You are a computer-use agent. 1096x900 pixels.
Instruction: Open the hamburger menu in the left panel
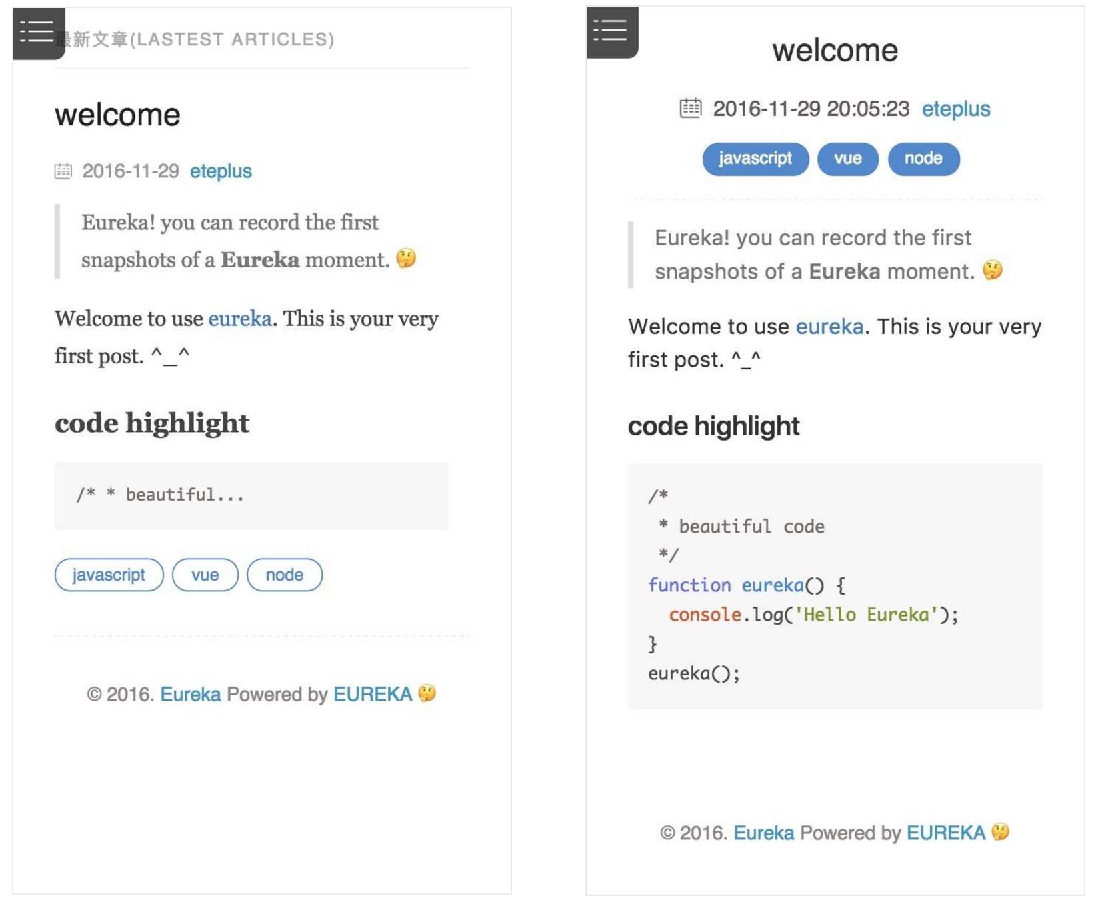[39, 33]
